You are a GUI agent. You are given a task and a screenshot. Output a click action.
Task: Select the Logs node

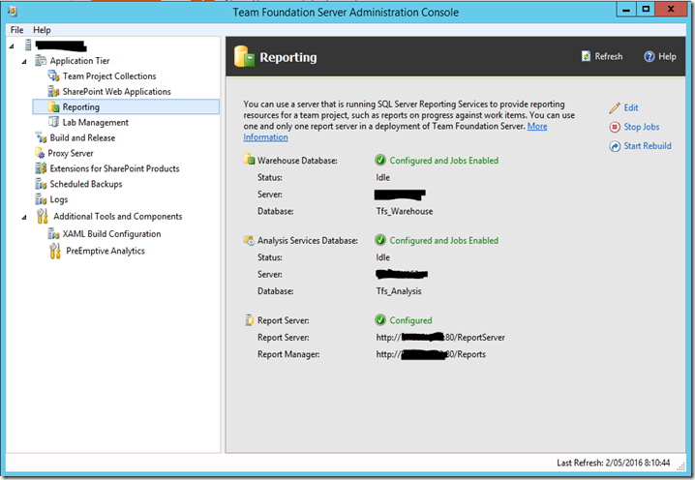[58, 199]
